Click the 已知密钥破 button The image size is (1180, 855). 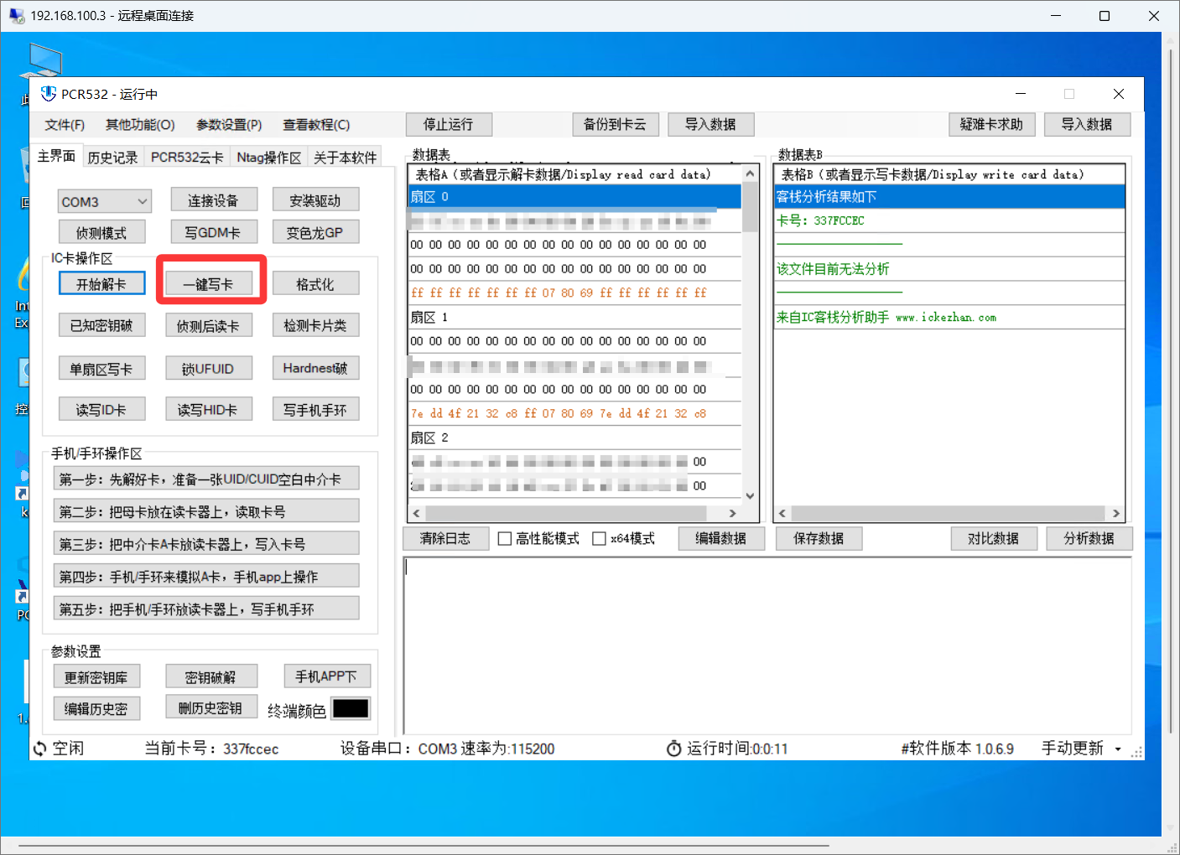tap(102, 325)
